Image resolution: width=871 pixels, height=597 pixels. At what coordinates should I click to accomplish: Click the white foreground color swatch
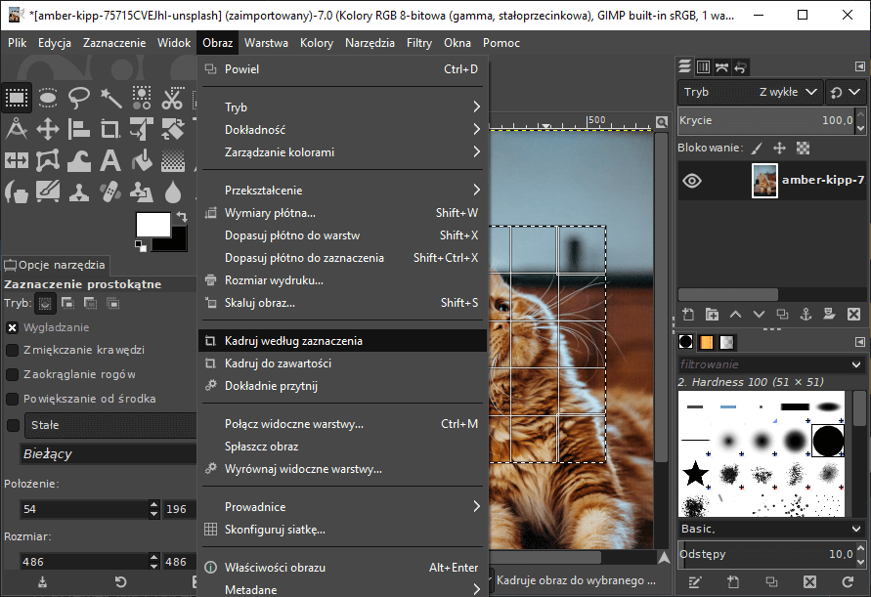tap(152, 224)
